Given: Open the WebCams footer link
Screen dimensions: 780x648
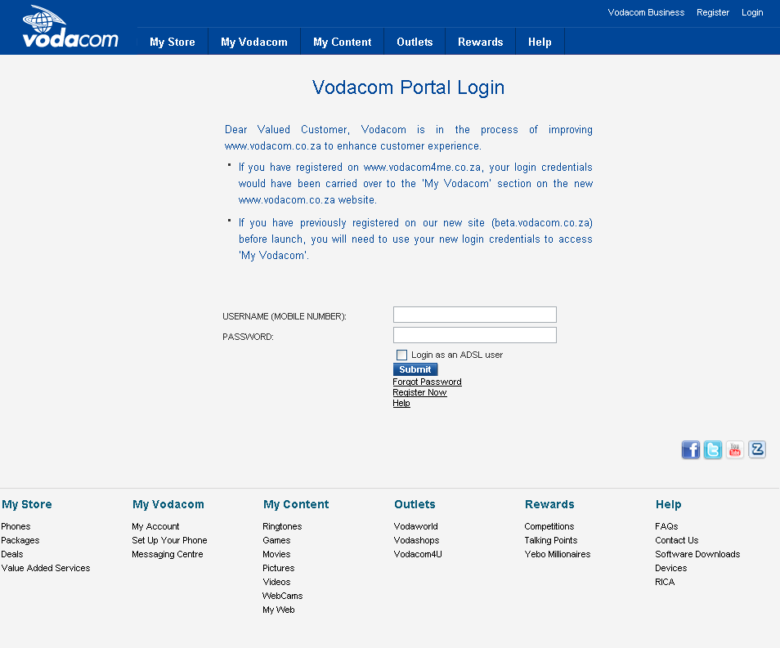Looking at the screenshot, I should pyautogui.click(x=283, y=596).
